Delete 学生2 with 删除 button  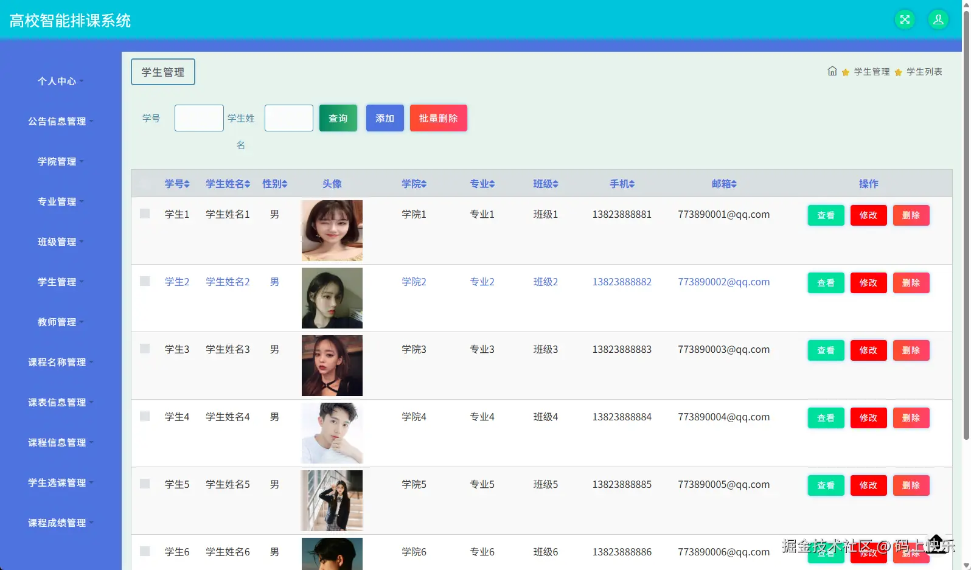click(x=911, y=283)
